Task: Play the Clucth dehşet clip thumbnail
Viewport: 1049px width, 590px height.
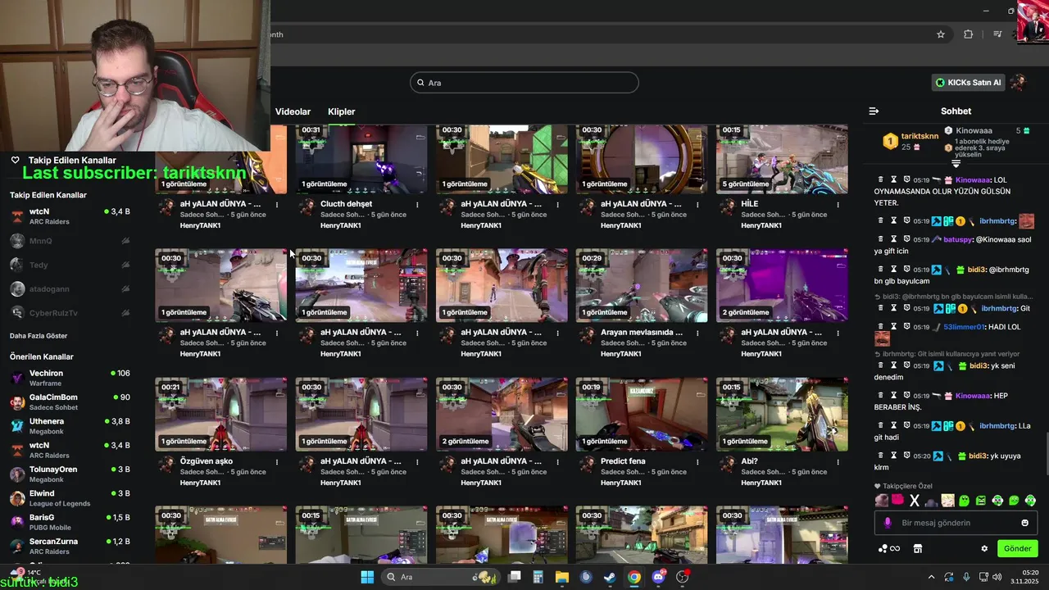Action: [x=361, y=159]
